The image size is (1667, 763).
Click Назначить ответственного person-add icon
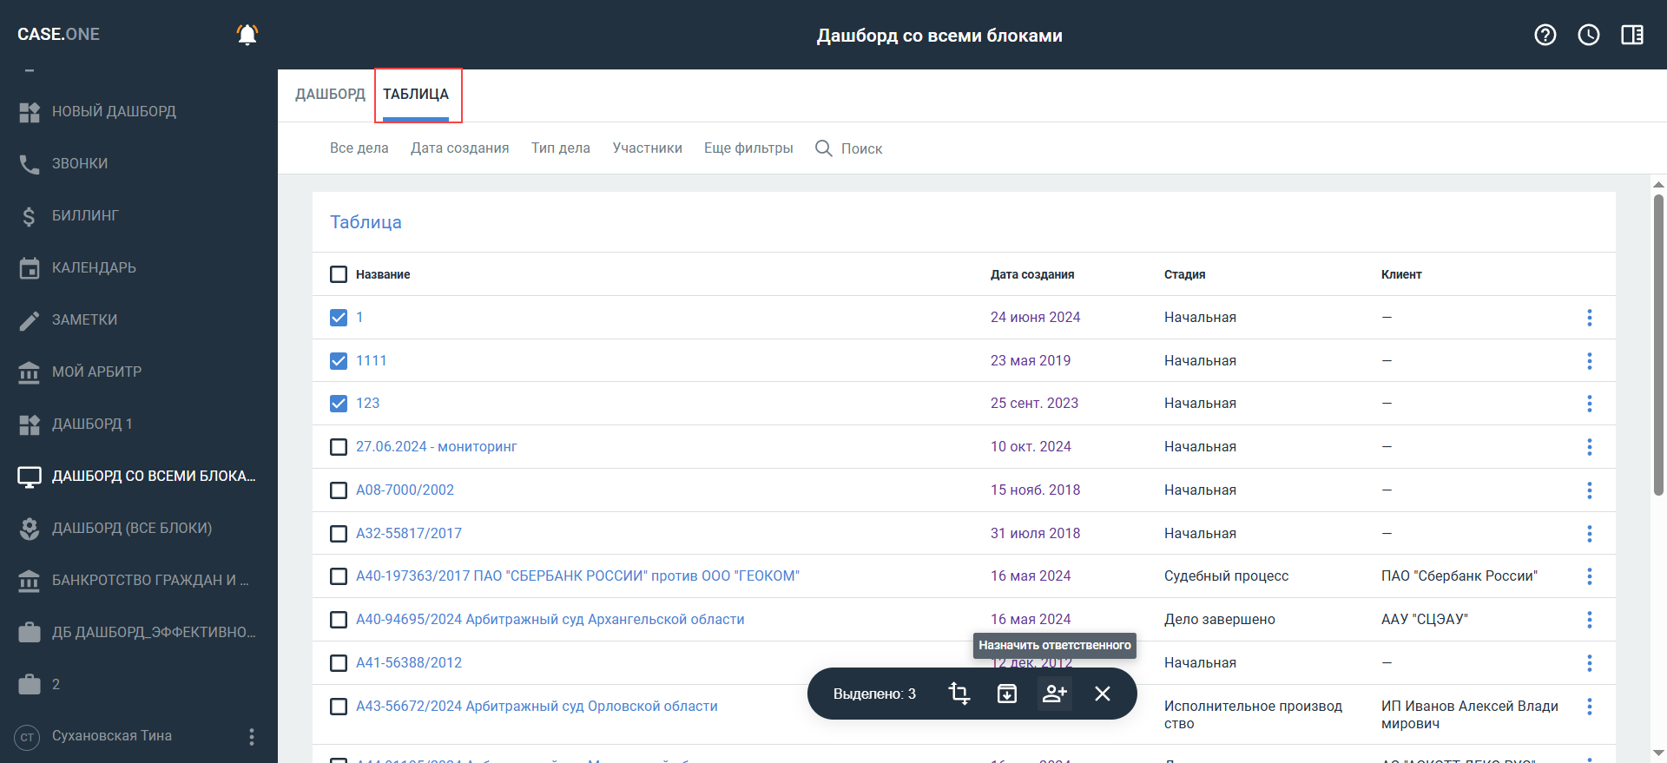(x=1055, y=694)
